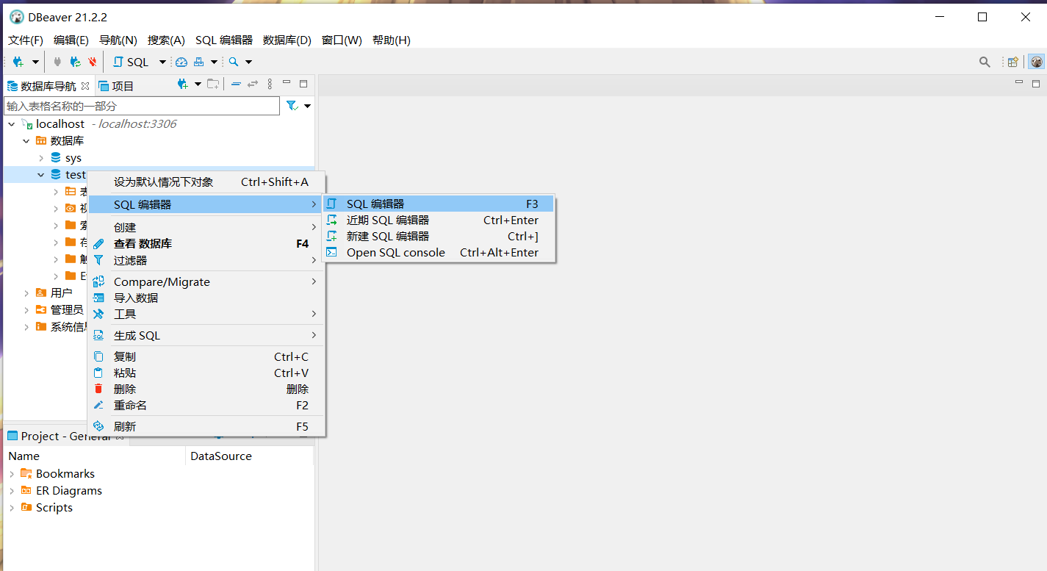Switch to the 项目 tab

[116, 86]
